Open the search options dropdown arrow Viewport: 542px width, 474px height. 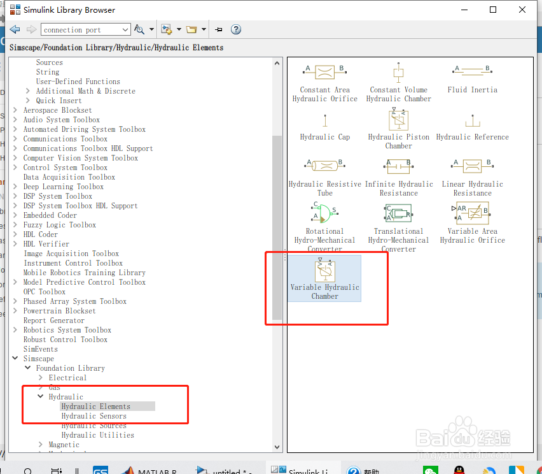(x=151, y=29)
